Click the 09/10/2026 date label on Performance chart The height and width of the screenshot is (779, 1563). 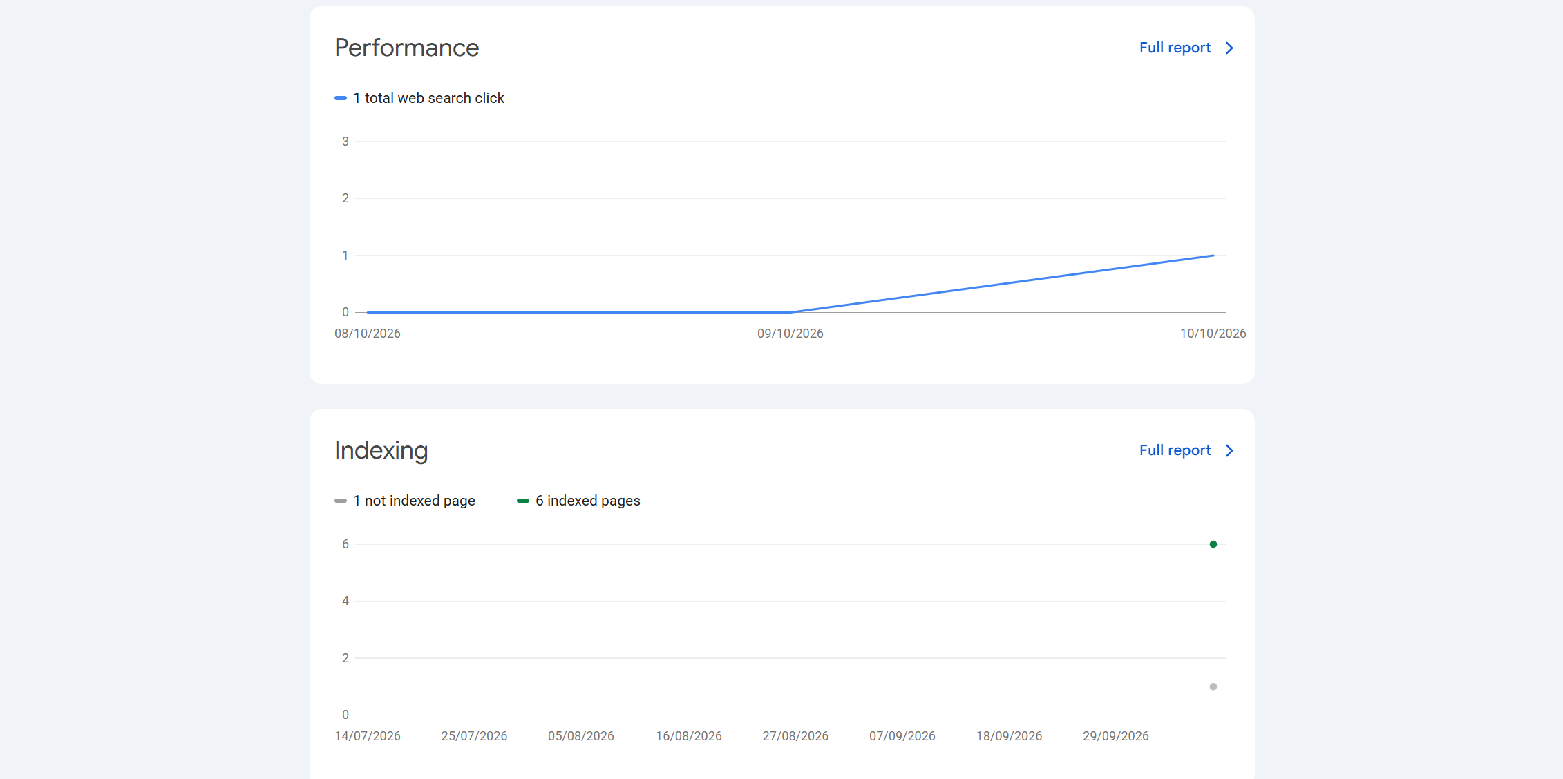pyautogui.click(x=790, y=334)
